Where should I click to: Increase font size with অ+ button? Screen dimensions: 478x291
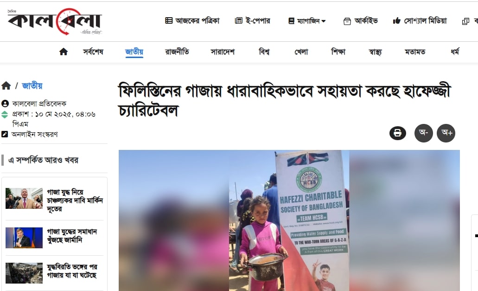(446, 133)
